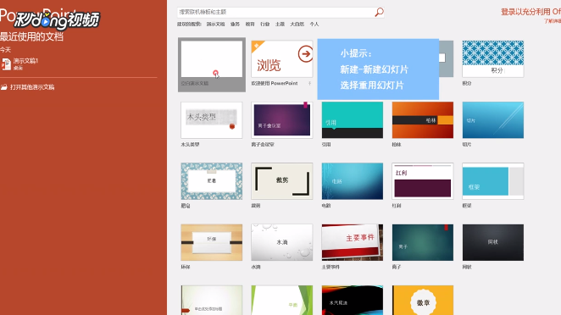This screenshot has width=561, height=315.
Task: Pick the yellow 徽章 badge template
Action: point(423,300)
